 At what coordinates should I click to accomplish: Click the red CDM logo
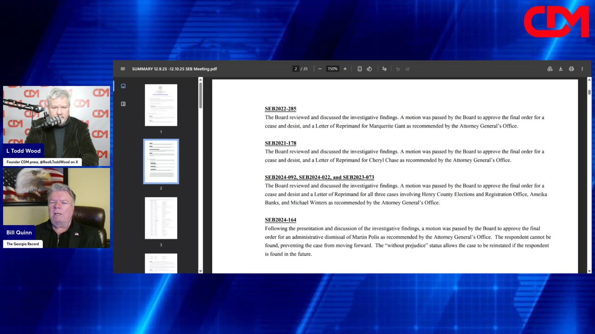[556, 21]
